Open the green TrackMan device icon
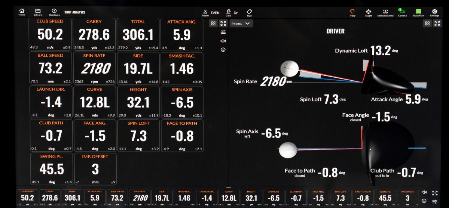 click(x=418, y=12)
